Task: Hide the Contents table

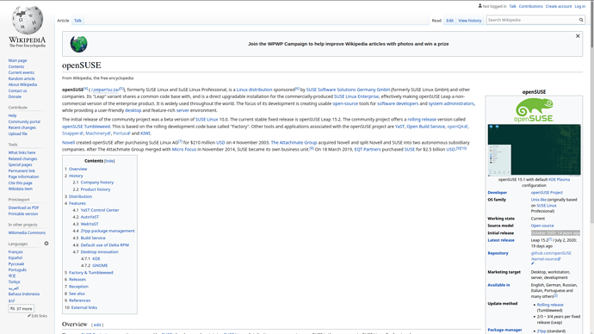Action: (x=109, y=161)
